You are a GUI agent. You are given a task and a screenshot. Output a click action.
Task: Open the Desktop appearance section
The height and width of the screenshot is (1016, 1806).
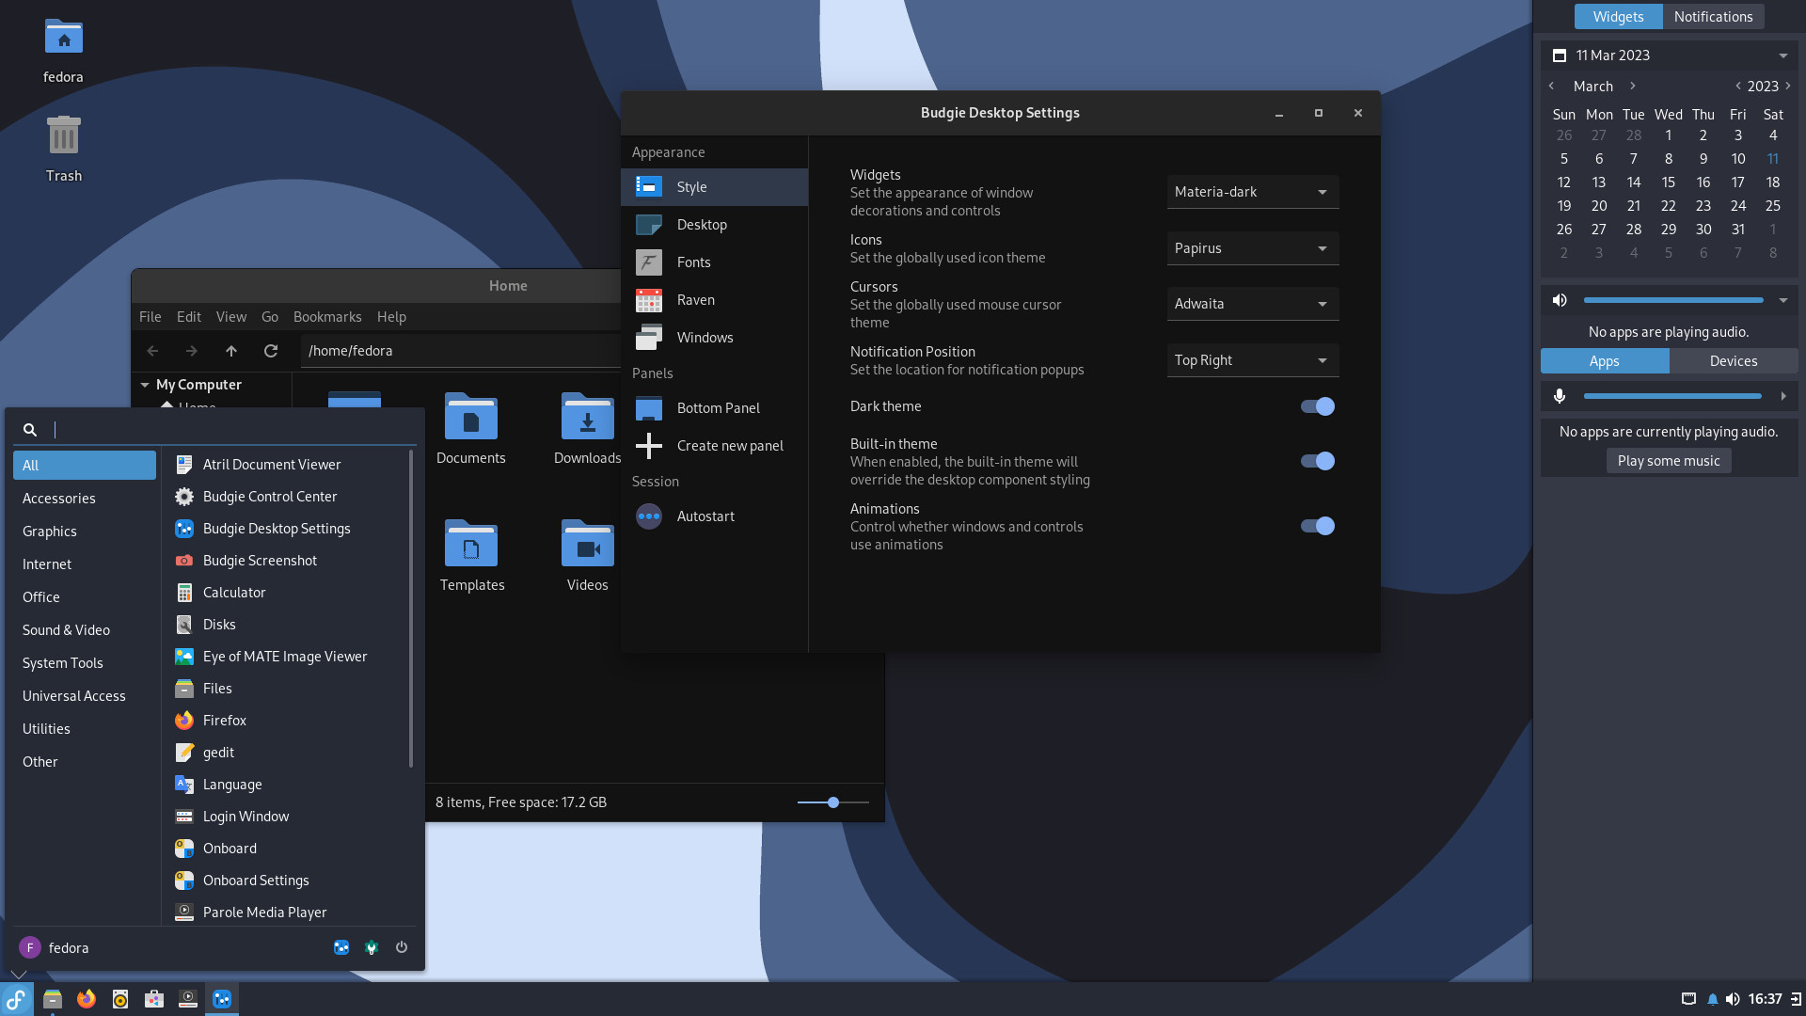[x=702, y=224]
